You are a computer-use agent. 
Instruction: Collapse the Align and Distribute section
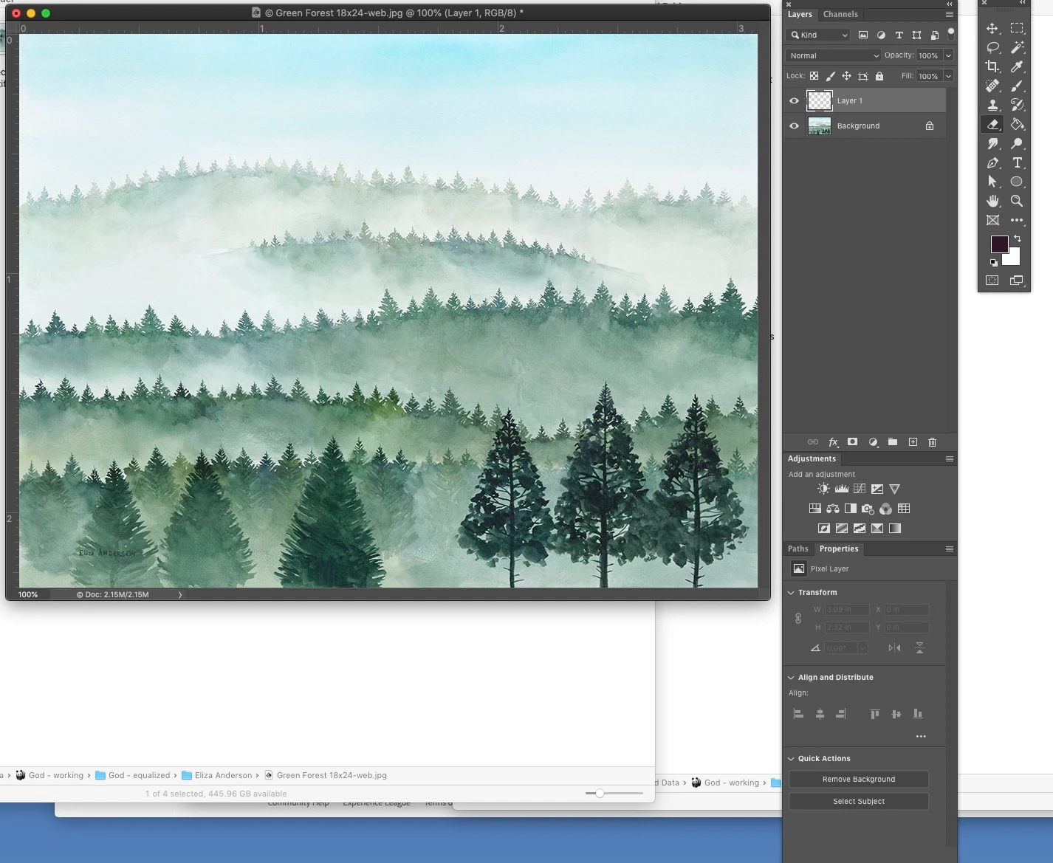[791, 678]
